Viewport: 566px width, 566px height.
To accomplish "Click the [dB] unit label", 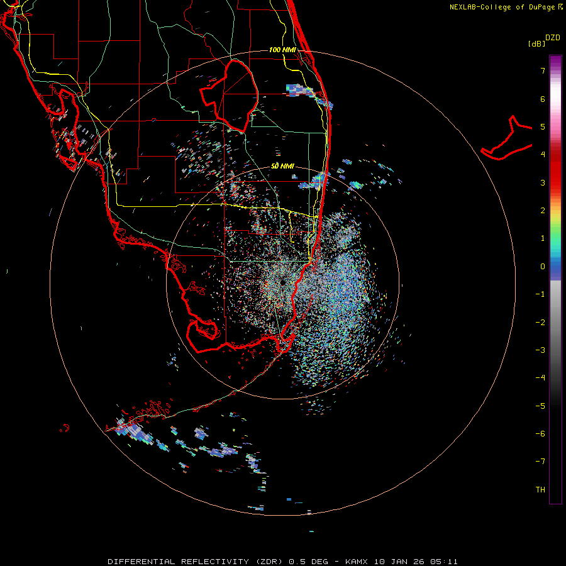I will [536, 43].
